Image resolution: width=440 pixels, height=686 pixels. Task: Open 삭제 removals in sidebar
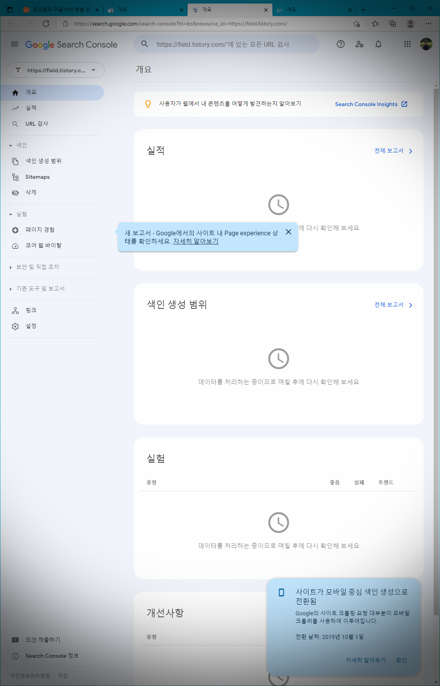click(52, 193)
